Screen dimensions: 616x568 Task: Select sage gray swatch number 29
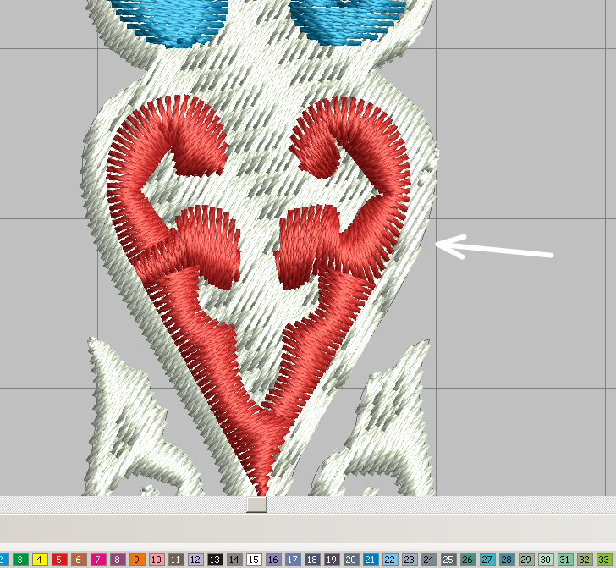(526, 560)
